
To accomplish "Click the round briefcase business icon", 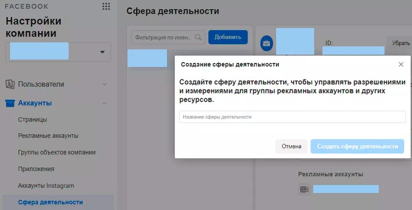I will [266, 43].
